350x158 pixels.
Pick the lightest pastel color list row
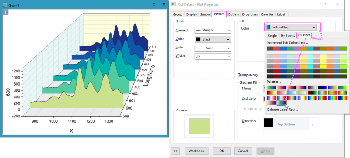pyautogui.click(x=307, y=56)
